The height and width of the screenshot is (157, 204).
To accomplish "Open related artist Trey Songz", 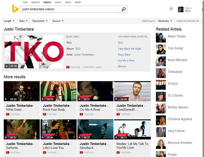I will 175,48.
